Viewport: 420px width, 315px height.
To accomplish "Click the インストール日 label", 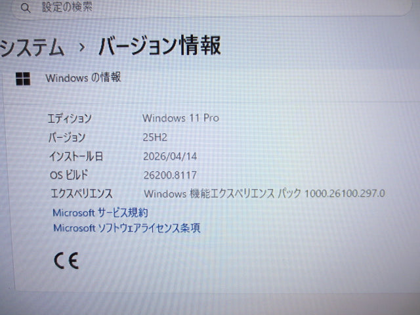I will tap(76, 156).
